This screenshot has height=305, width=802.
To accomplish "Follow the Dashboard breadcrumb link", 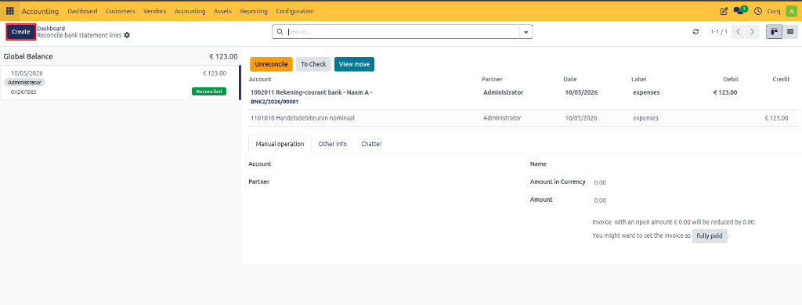I will pos(51,28).
